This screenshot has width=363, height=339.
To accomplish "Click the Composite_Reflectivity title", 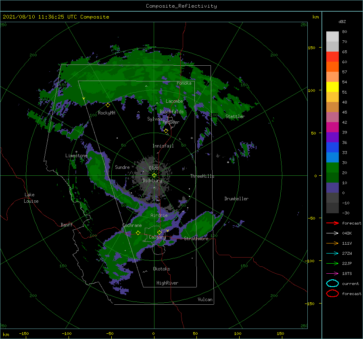I will (x=181, y=6).
